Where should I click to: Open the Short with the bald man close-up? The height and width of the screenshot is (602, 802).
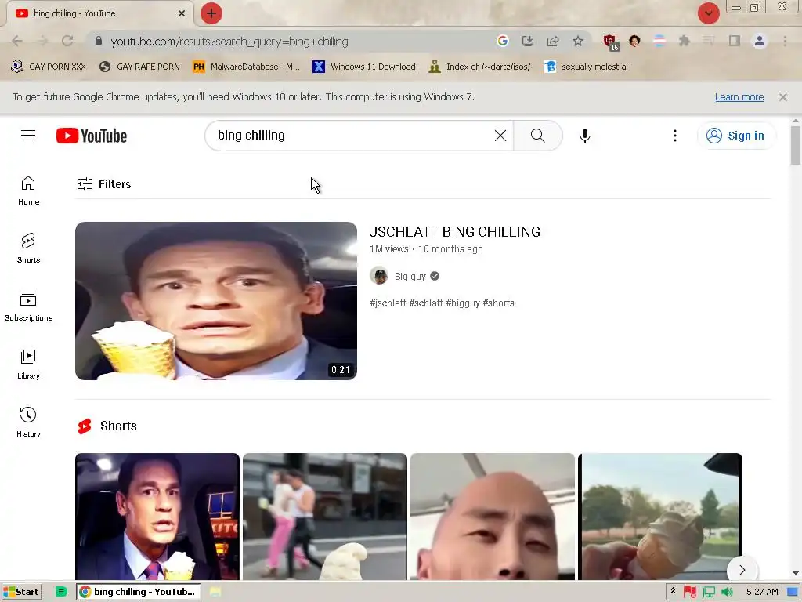[x=493, y=517]
